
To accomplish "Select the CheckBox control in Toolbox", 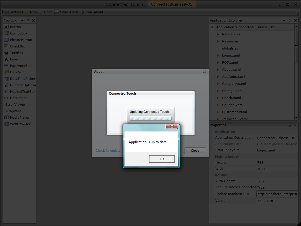I will pos(18,46).
